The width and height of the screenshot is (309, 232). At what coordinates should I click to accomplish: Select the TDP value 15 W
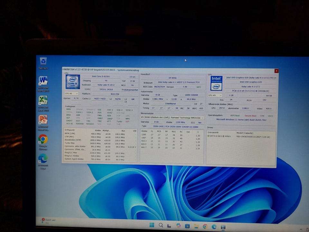coord(132,81)
